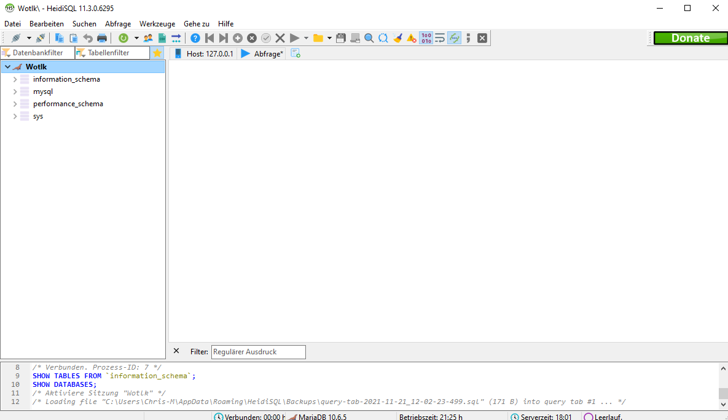This screenshot has width=728, height=420.
Task: Click Regulärer Ausdruck filter field
Action: 259,352
